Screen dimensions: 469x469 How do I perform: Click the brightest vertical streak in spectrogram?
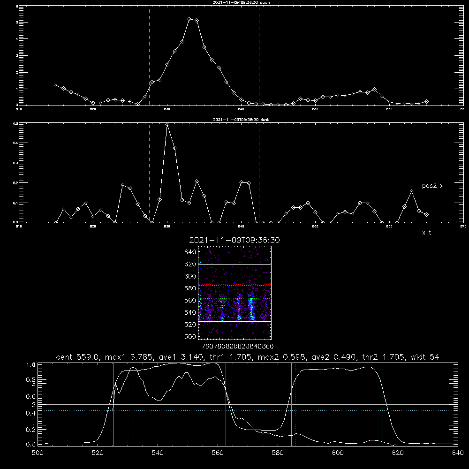251,308
